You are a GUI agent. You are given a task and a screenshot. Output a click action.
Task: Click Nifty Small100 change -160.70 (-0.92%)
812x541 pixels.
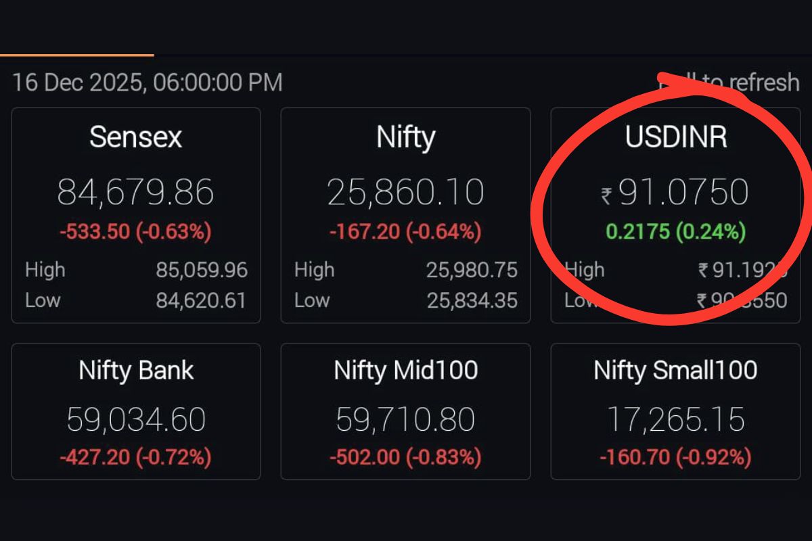675,458
